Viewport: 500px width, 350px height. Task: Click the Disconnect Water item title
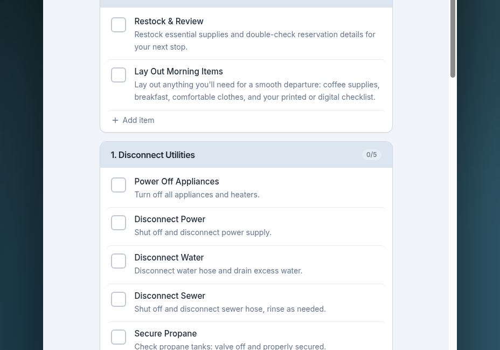coord(169,258)
